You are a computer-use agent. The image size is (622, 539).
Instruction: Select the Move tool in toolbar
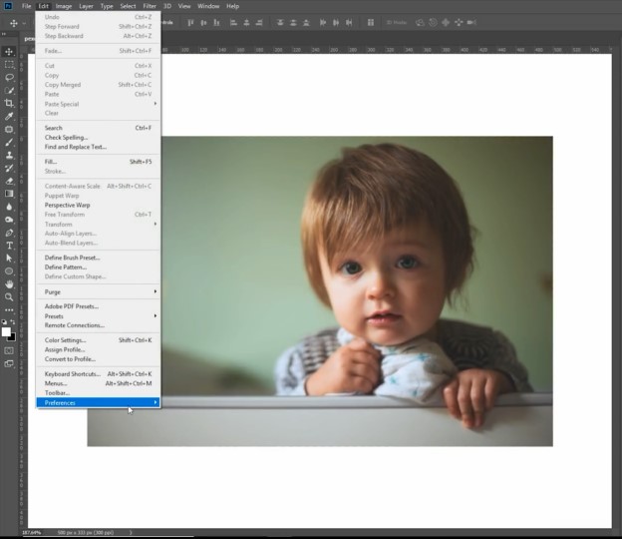(9, 52)
